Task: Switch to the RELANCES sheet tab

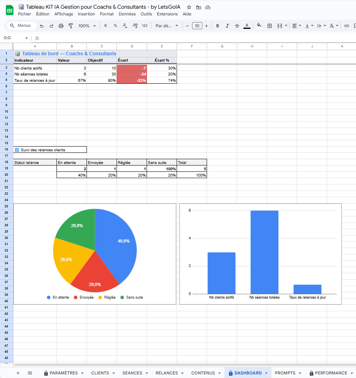Action: (166, 373)
